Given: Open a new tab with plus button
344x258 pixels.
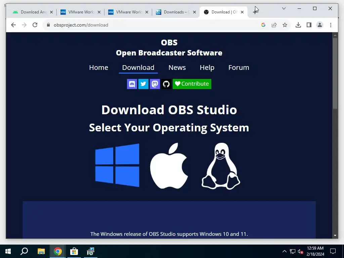Looking at the screenshot, I should click(x=255, y=12).
